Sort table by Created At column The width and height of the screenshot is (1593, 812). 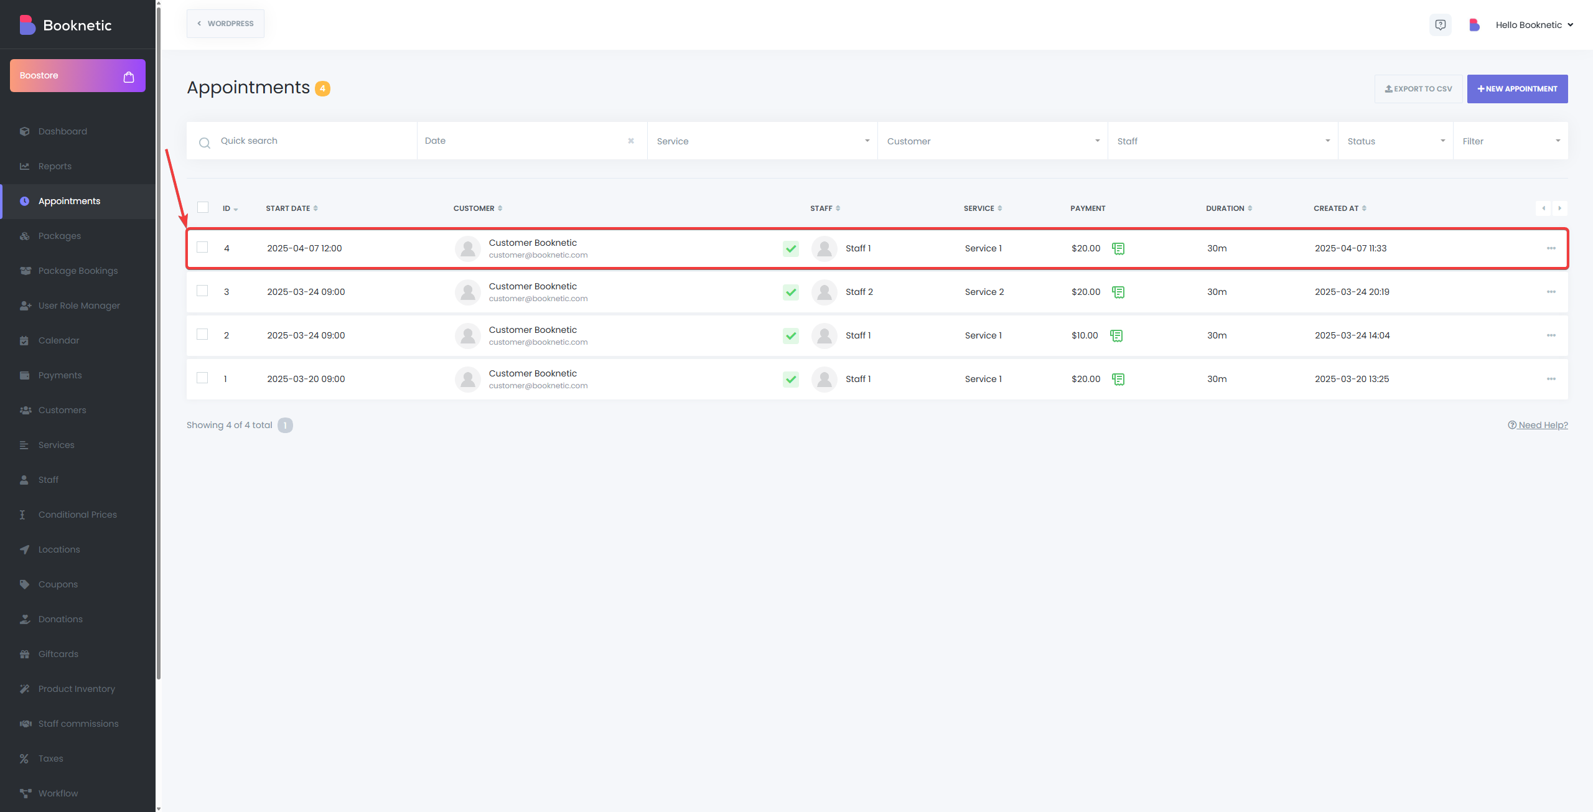click(x=1340, y=208)
